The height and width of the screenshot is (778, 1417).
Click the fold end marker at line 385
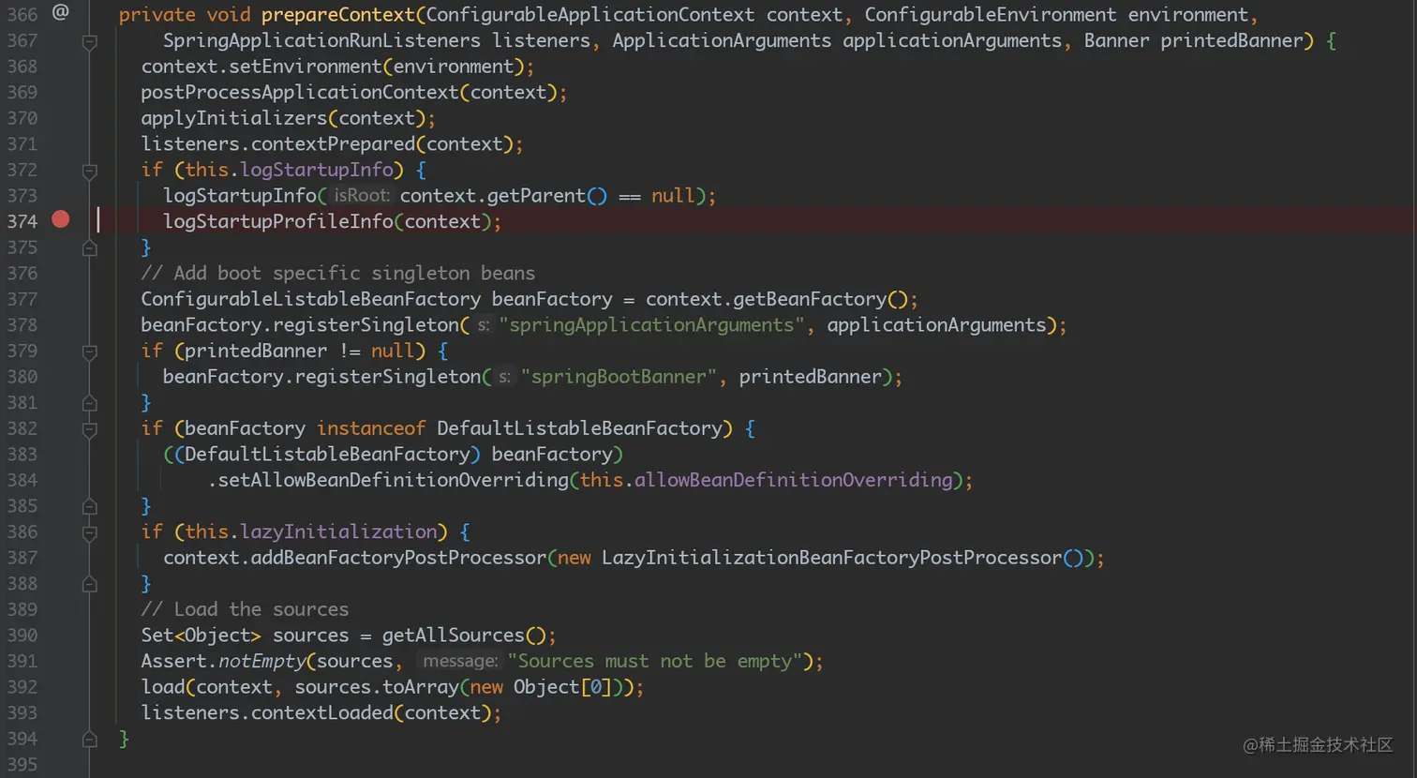(x=90, y=506)
